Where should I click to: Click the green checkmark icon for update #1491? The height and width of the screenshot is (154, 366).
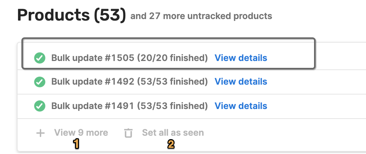[40, 106]
